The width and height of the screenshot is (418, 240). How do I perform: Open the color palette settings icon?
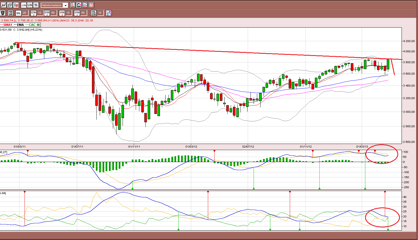tap(79, 5)
